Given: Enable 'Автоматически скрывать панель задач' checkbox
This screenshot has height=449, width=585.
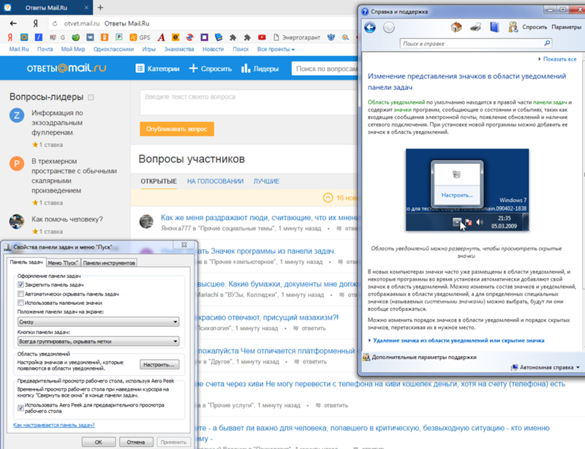Looking at the screenshot, I should click(x=21, y=294).
